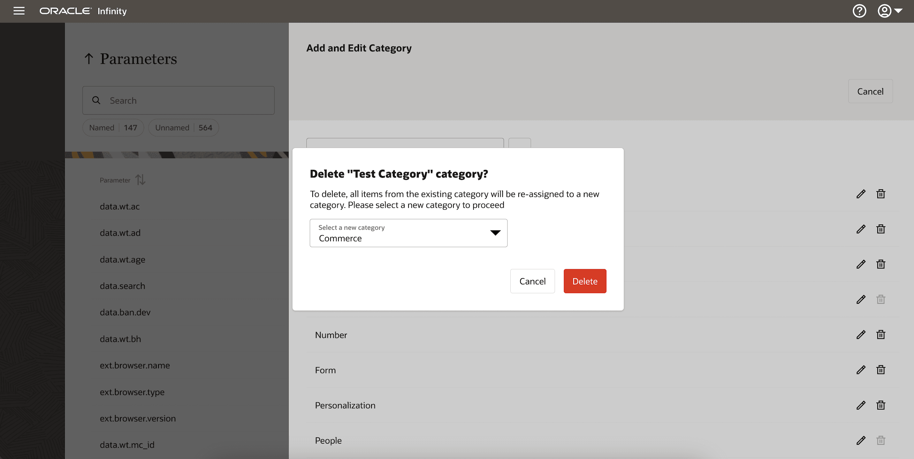This screenshot has width=914, height=459.
Task: Select the data.wt.ad parameter
Action: 120,233
